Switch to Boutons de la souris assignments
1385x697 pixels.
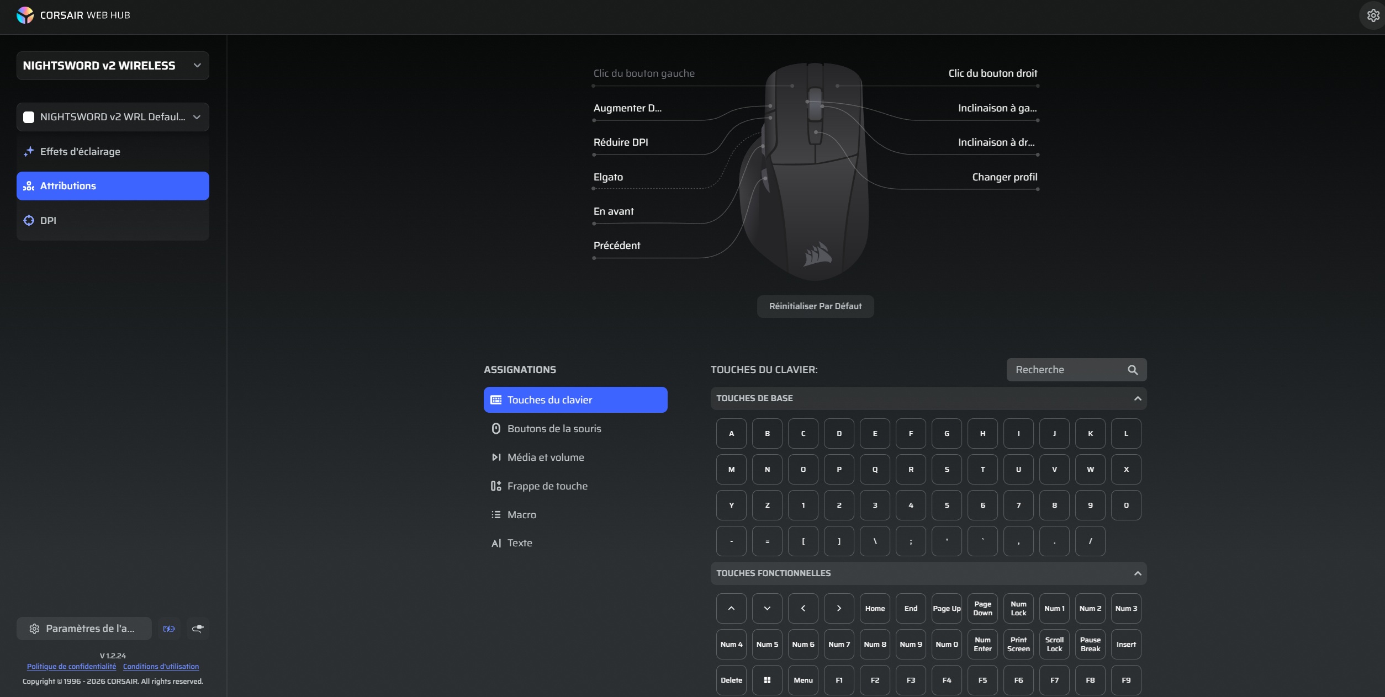coord(575,429)
